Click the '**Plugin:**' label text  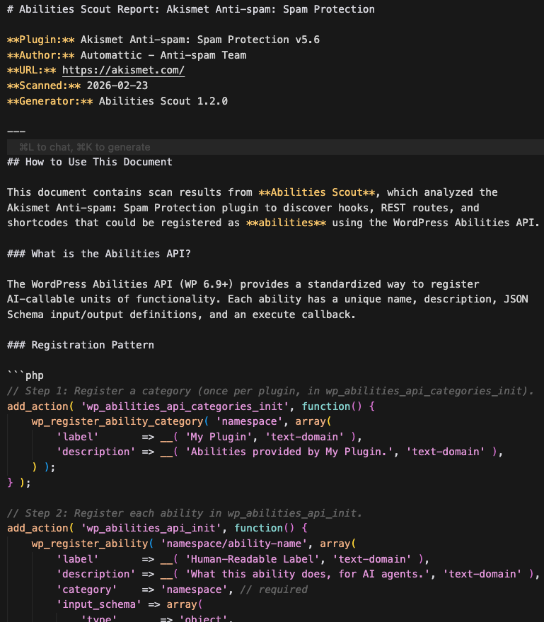[x=41, y=40]
